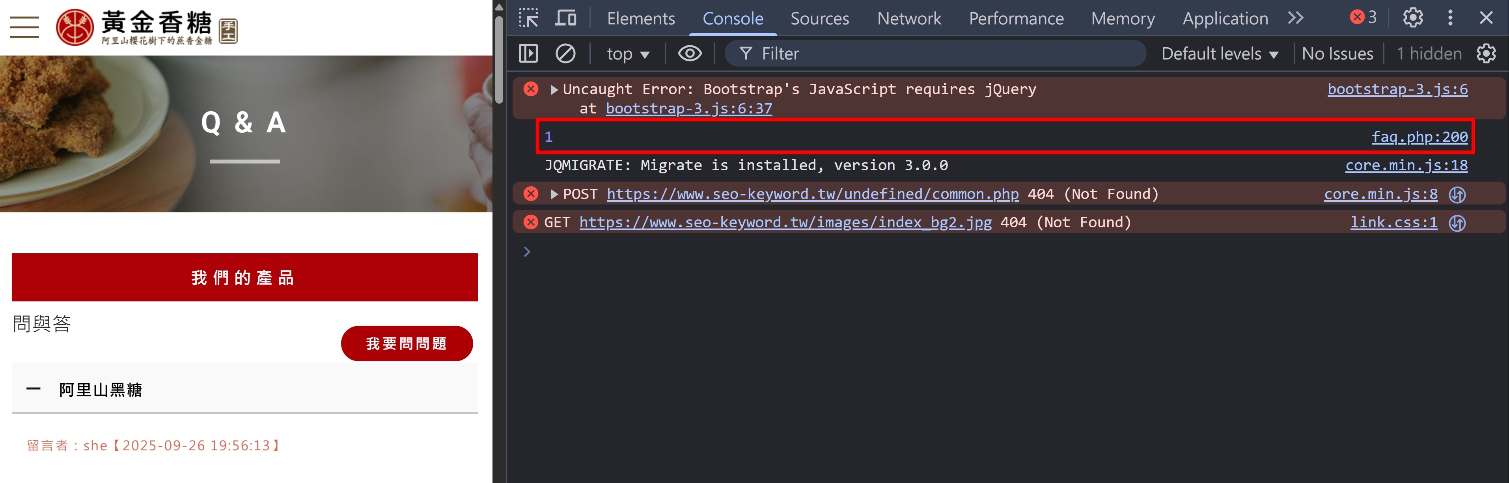Screen dimensions: 1509x483
Task: Open the bootstrap-3.js:6:37 stack trace link
Action: coord(689,108)
